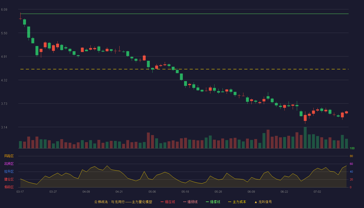This screenshot has height=208, width=364.
Task: Click the 05-06 date label
Action: pyautogui.click(x=152, y=192)
